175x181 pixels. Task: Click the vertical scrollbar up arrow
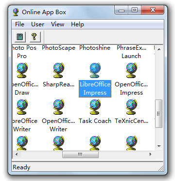point(159,49)
